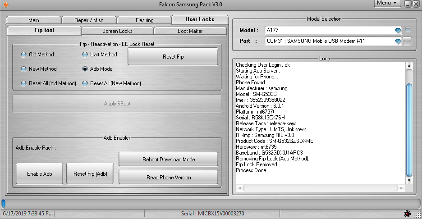Click the Reset Frp (Adb) button

[x=90, y=174]
